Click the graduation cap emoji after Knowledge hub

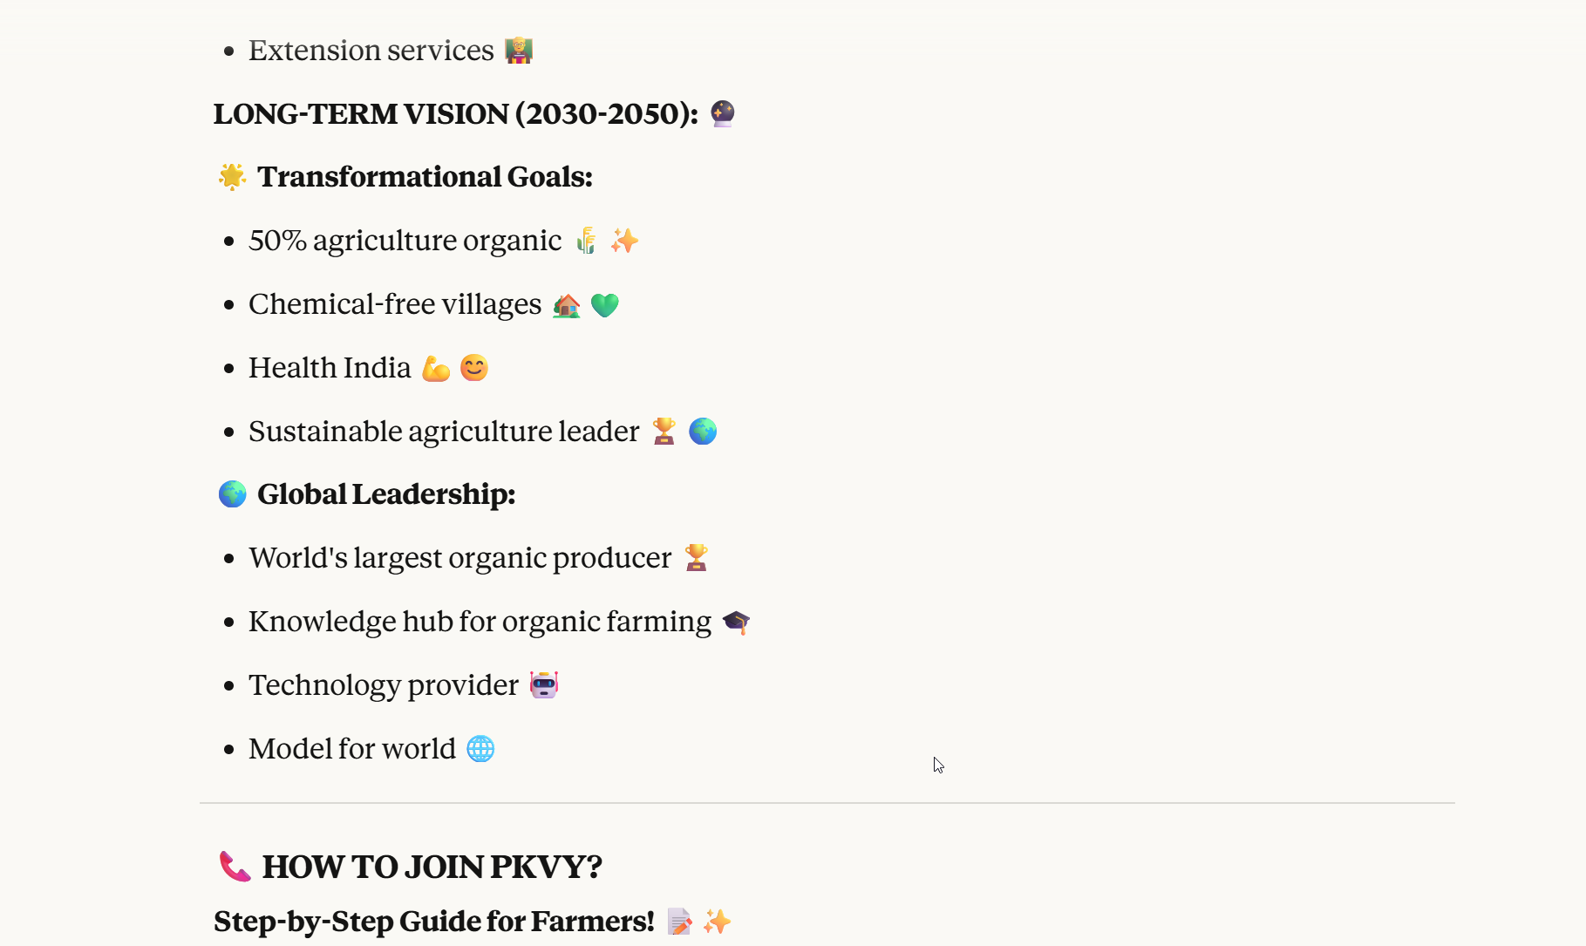[x=736, y=622]
